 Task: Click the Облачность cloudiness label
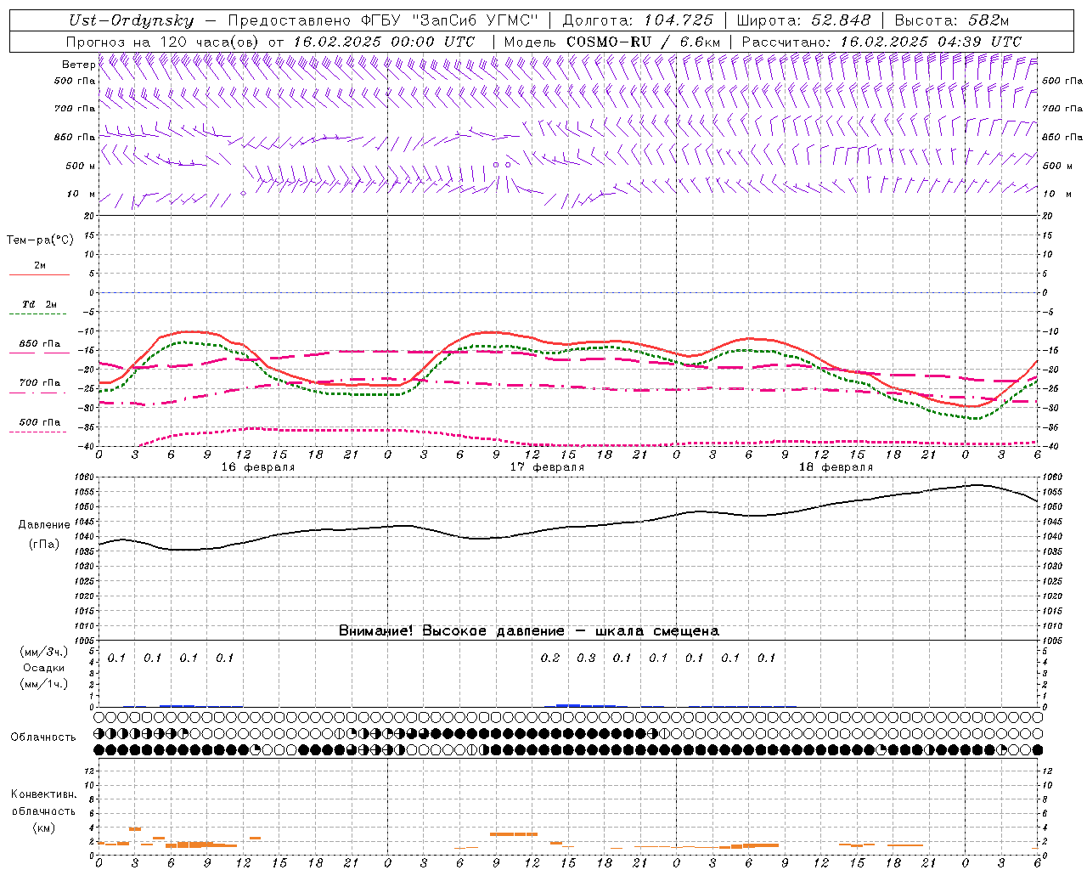43,737
